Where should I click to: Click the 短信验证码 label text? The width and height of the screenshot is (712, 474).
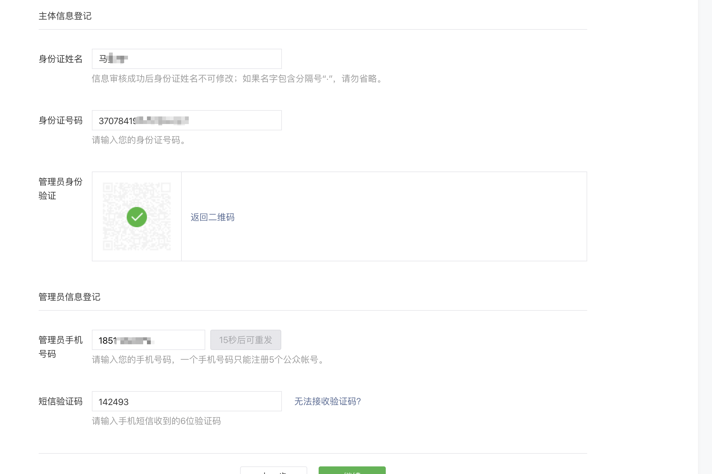[60, 401]
